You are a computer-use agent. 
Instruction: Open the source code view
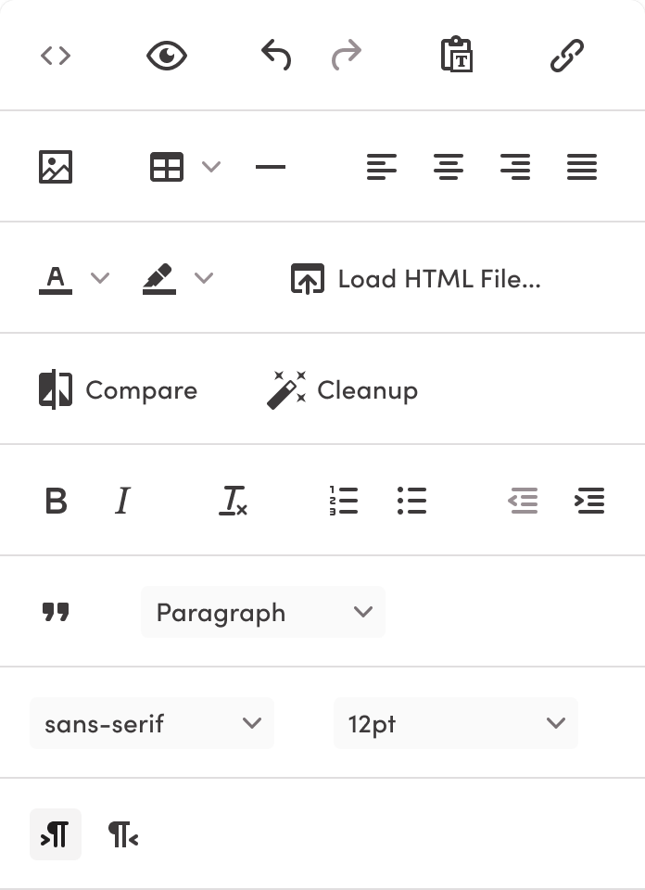(x=56, y=56)
